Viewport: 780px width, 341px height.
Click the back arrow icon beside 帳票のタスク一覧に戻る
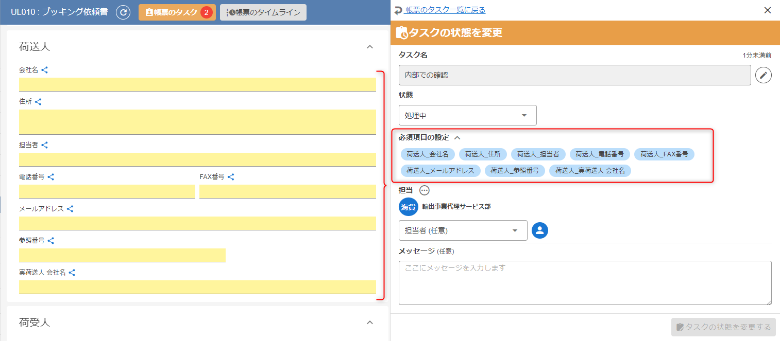398,10
